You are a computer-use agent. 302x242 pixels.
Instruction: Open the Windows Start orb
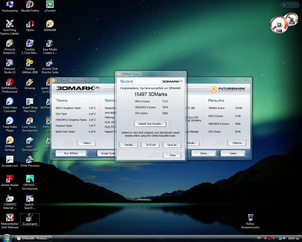tap(7, 238)
